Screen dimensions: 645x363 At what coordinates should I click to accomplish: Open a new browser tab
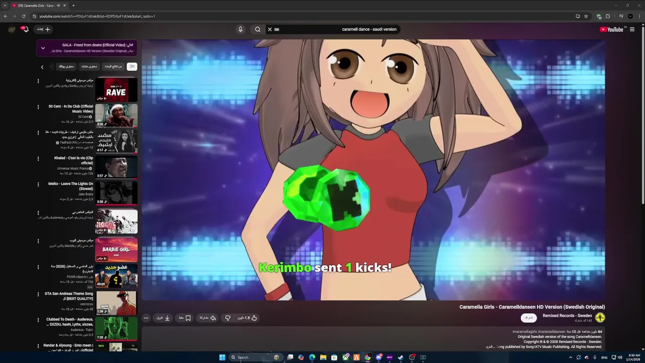tap(73, 6)
